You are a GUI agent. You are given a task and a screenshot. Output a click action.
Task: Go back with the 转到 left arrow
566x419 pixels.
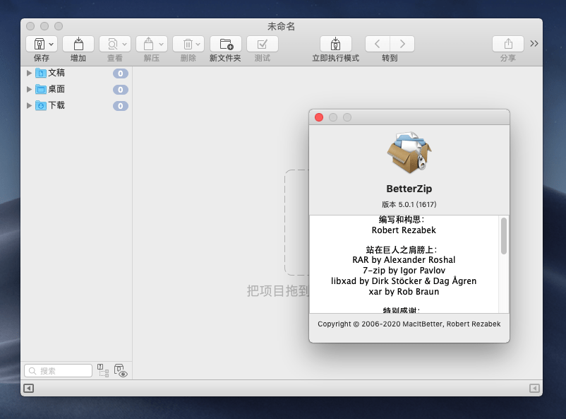(x=377, y=44)
